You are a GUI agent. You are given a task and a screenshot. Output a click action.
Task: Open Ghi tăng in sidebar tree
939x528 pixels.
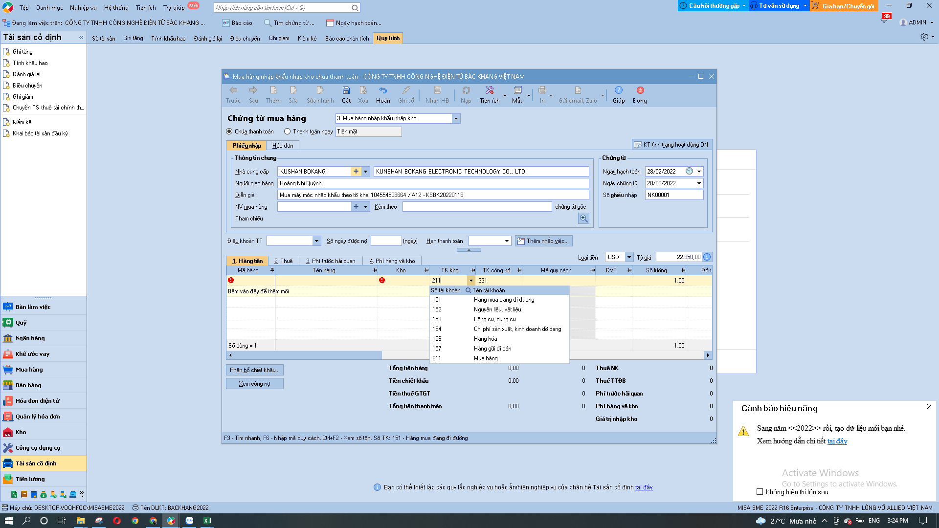22,52
